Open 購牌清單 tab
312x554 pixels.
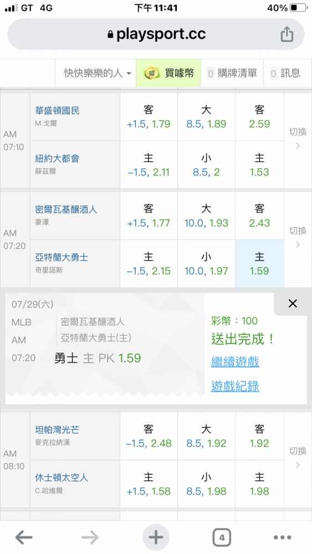232,73
